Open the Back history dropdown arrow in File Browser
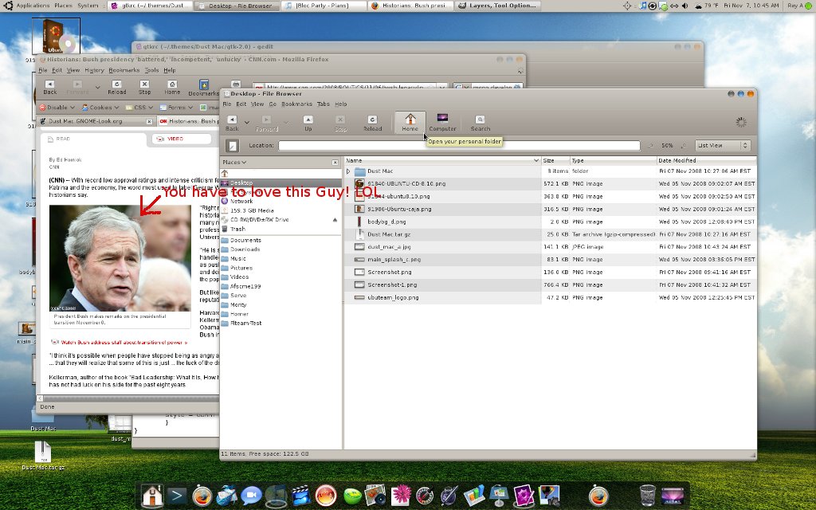Viewport: 816px width, 510px height. [247, 123]
